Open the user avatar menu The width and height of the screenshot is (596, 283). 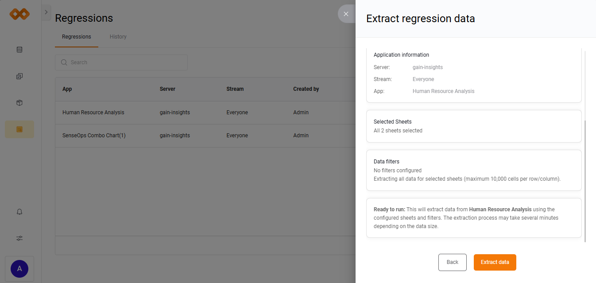point(19,268)
